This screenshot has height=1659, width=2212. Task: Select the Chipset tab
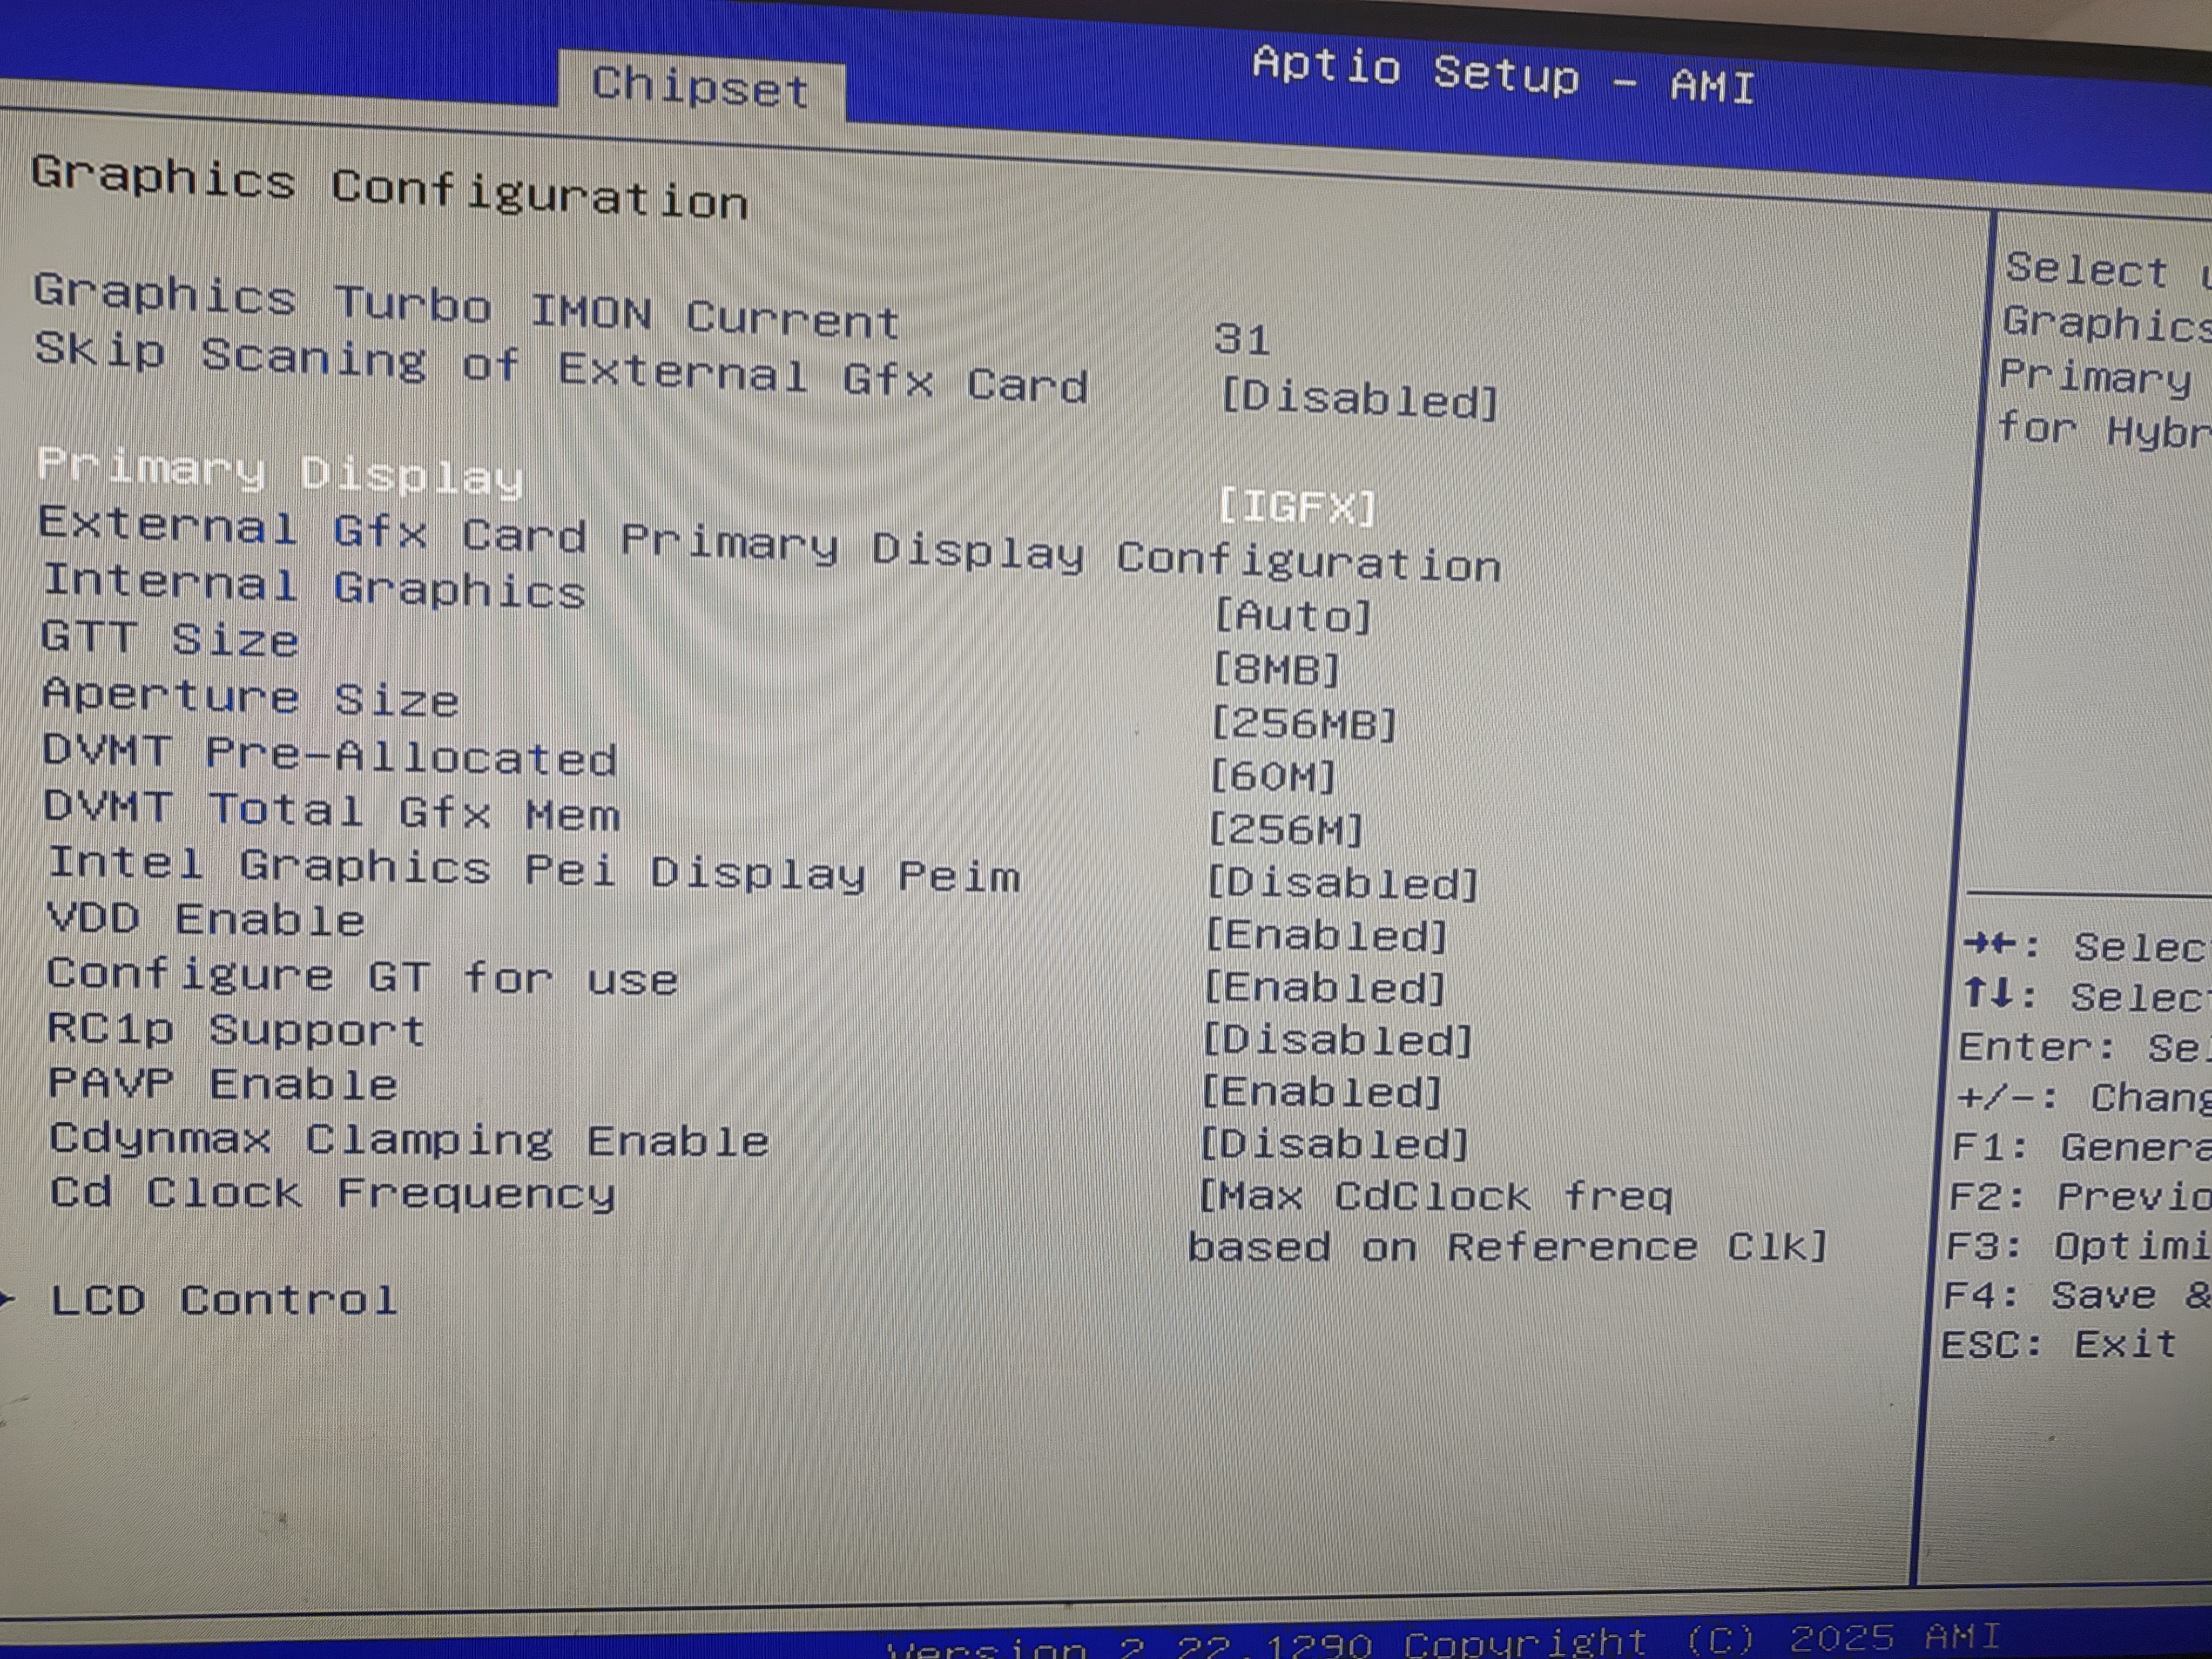(700, 87)
